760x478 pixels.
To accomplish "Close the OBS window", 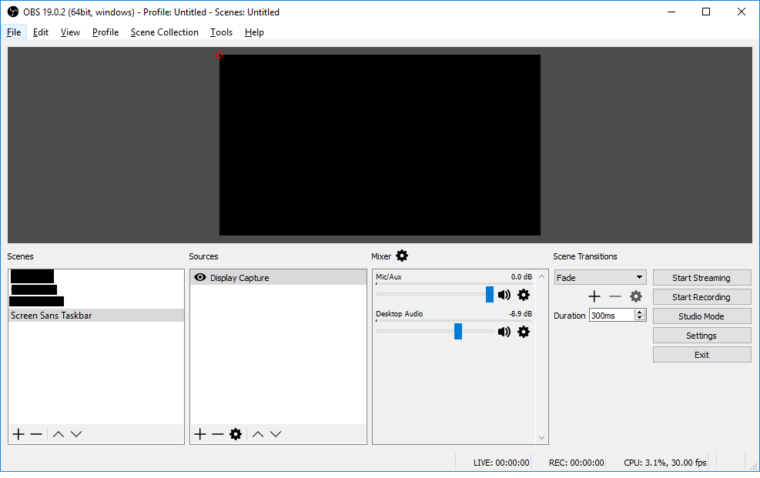I will coord(741,12).
